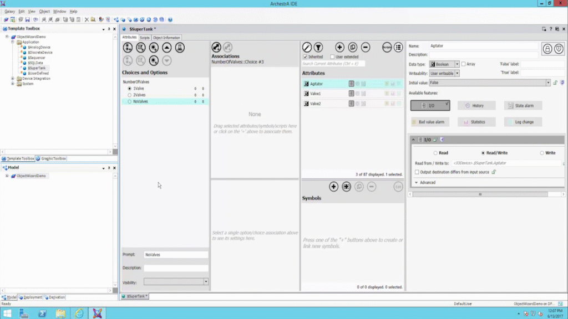The image size is (568, 319).
Task: Open the Data type dropdown
Action: 457,64
